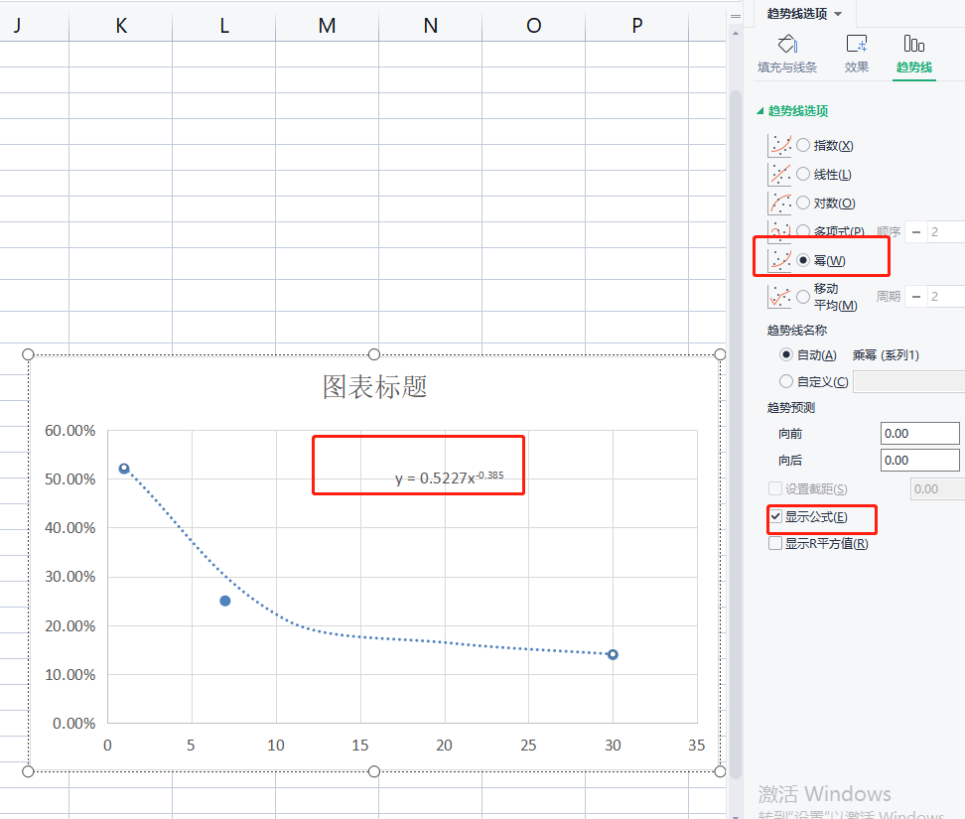Select column P header

(637, 26)
